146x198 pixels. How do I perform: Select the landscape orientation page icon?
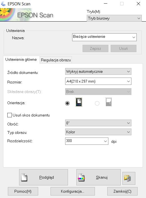[x=109, y=102]
